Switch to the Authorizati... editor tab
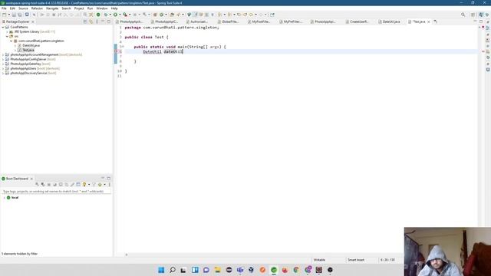 [196, 21]
